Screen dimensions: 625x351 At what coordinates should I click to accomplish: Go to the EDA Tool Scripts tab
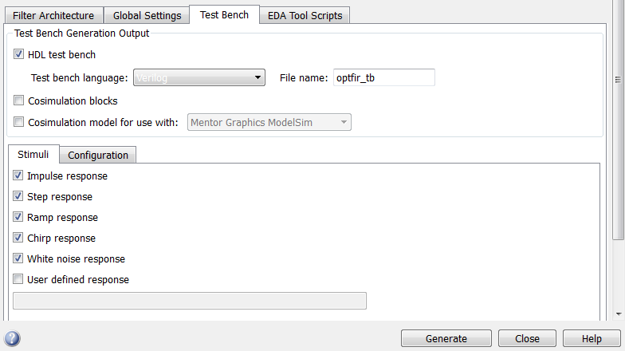[306, 15]
